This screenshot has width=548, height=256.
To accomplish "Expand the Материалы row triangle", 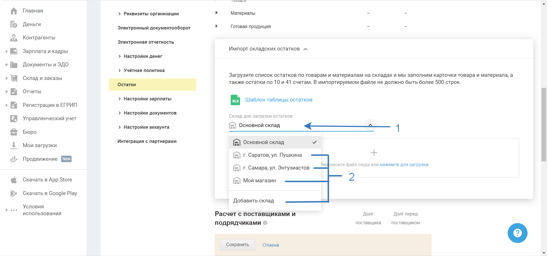I will pyautogui.click(x=216, y=13).
